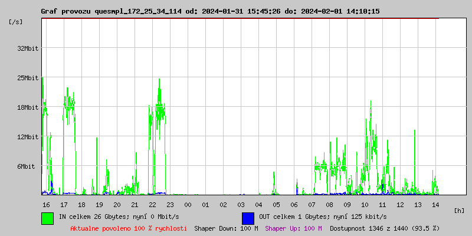Click the blue OUT legend swatch
Viewport: 472px width, 236px height.
tap(248, 218)
